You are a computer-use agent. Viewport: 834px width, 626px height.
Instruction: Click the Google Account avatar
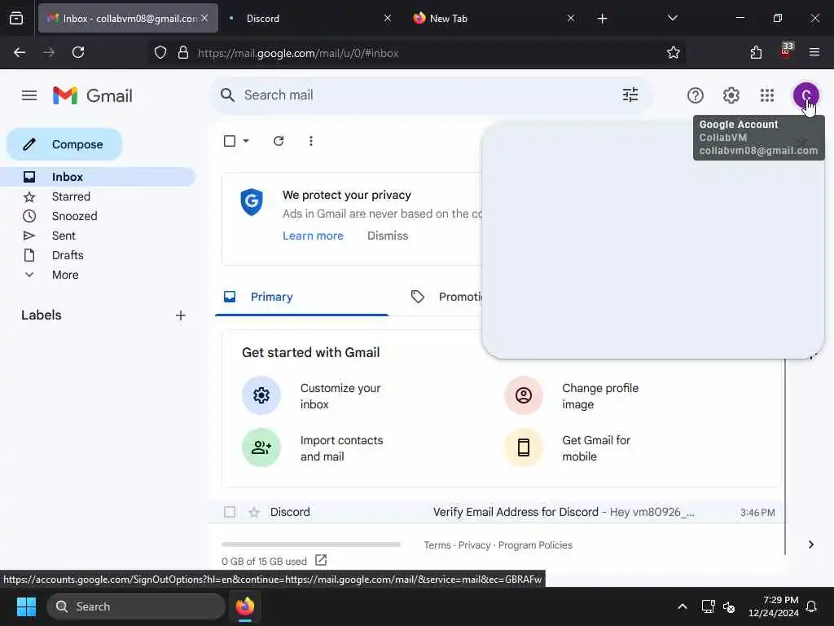pyautogui.click(x=805, y=95)
